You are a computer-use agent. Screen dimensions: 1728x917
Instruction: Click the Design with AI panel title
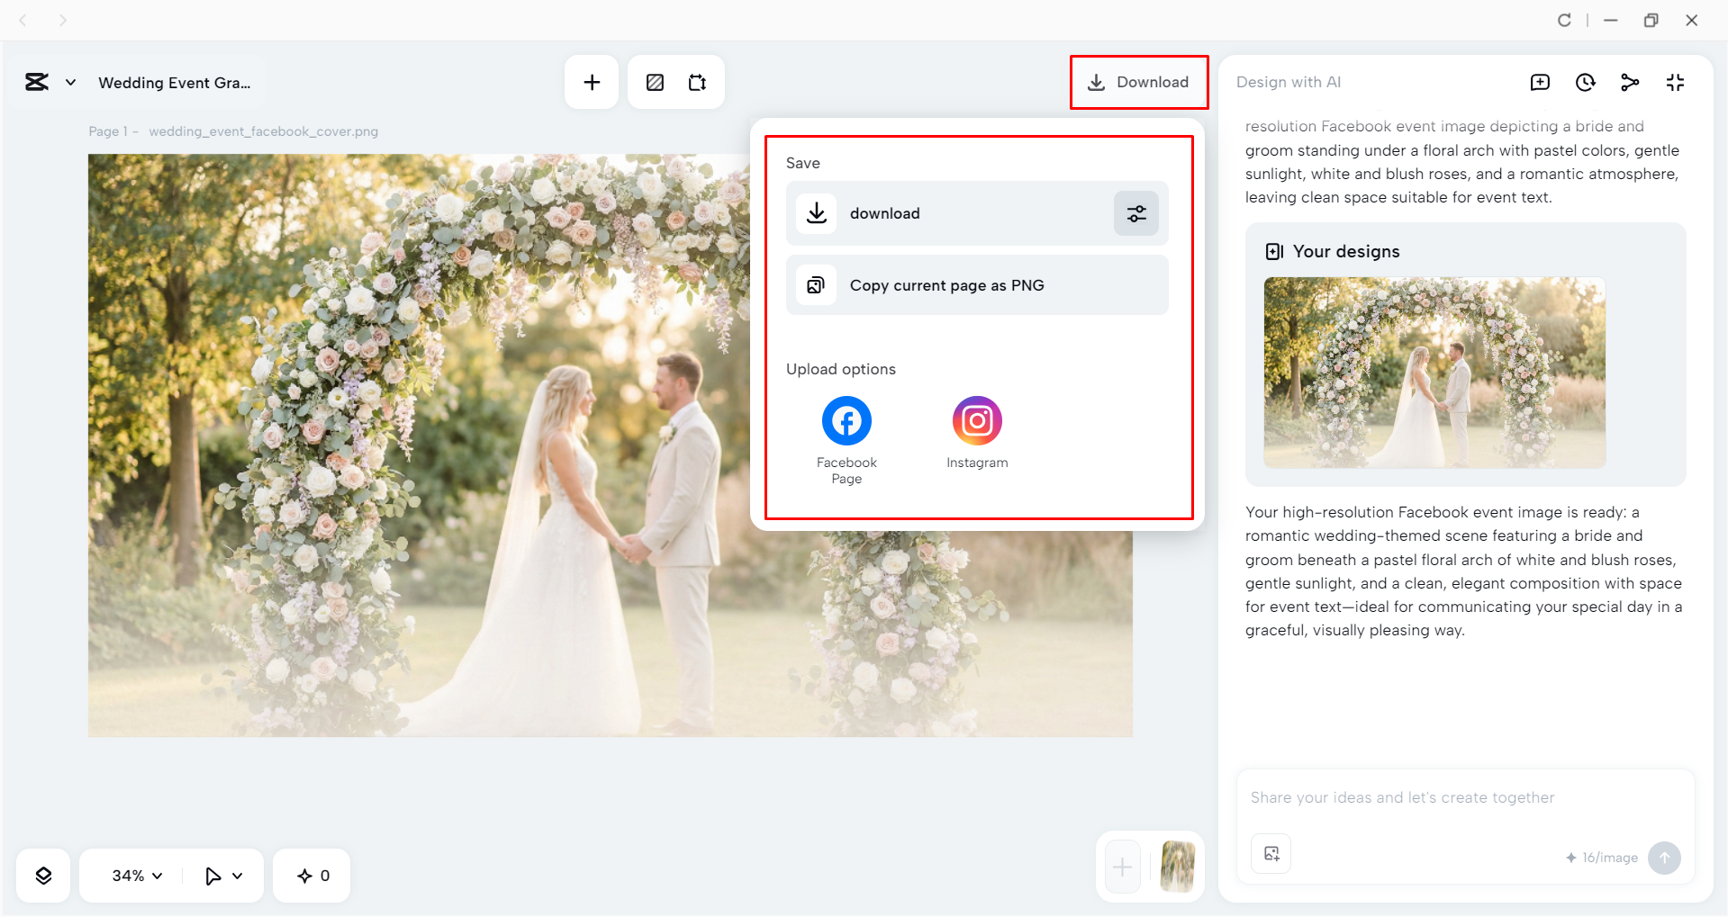(x=1289, y=82)
